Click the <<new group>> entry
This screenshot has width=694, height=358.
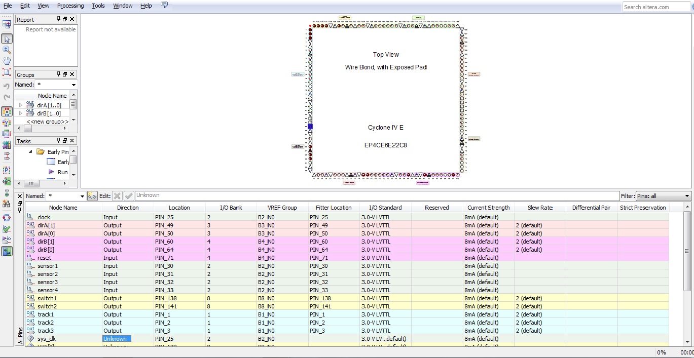tap(47, 122)
